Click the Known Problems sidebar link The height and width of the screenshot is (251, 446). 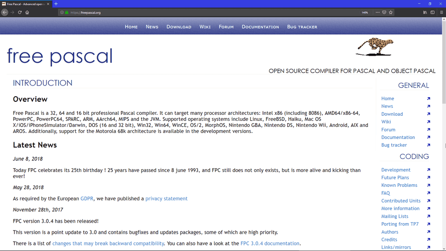(399, 185)
